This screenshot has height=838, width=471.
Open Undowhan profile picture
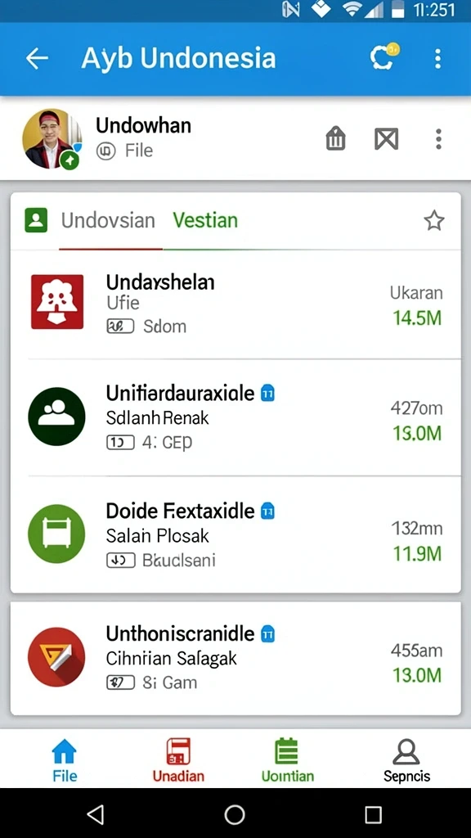[x=52, y=139]
